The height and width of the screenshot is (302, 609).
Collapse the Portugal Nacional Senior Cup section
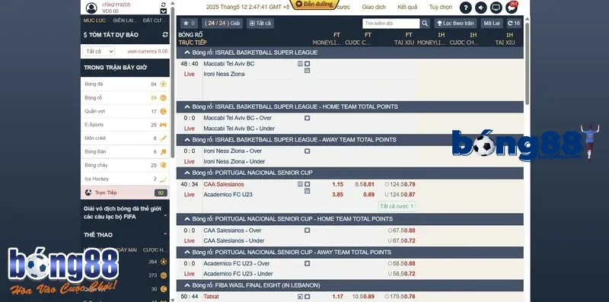coord(187,173)
